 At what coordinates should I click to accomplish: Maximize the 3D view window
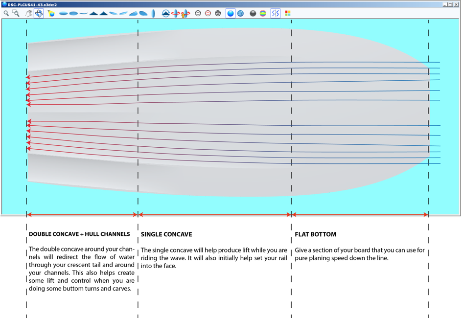(x=450, y=4)
